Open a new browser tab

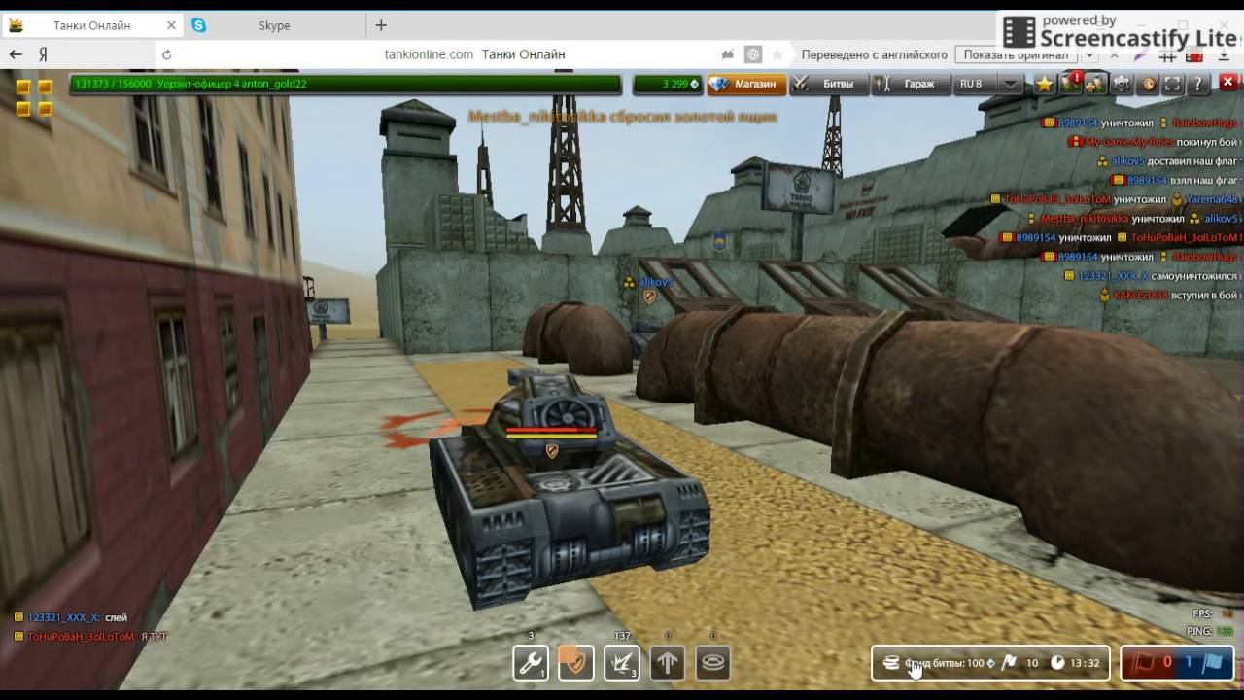point(381,25)
